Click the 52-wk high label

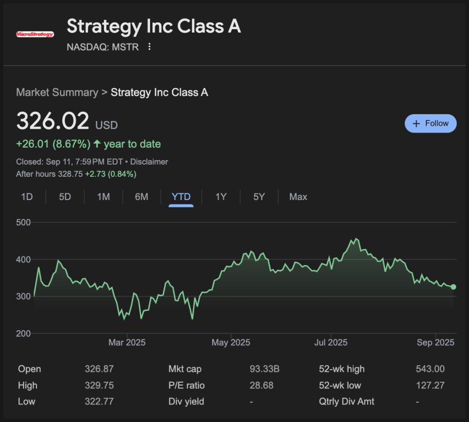[342, 369]
